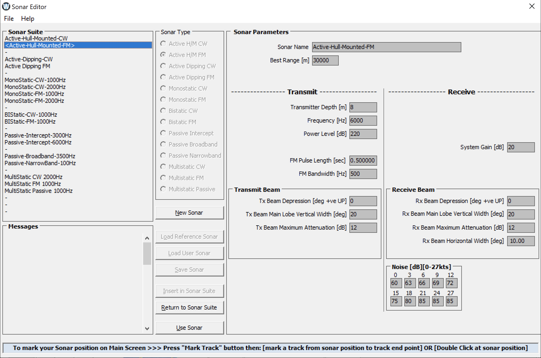Select the Monostatic FM radio button

[163, 99]
